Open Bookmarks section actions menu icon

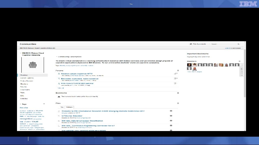point(178,93)
